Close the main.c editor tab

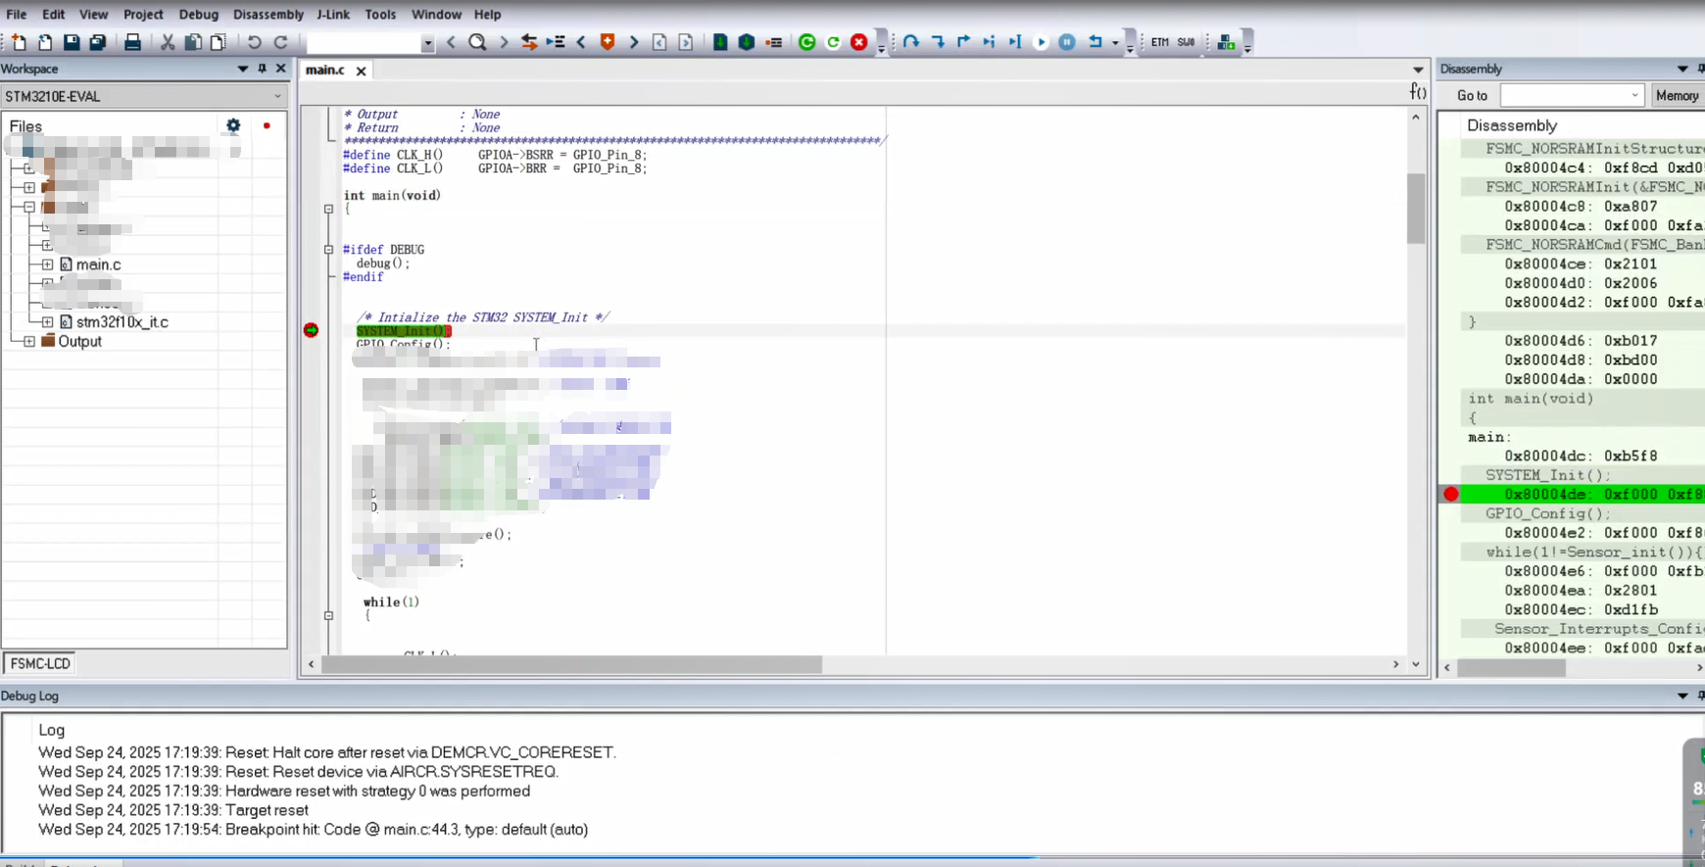tap(361, 71)
